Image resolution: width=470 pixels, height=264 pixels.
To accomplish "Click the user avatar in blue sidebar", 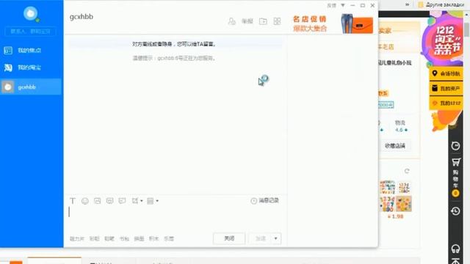I will (31, 14).
